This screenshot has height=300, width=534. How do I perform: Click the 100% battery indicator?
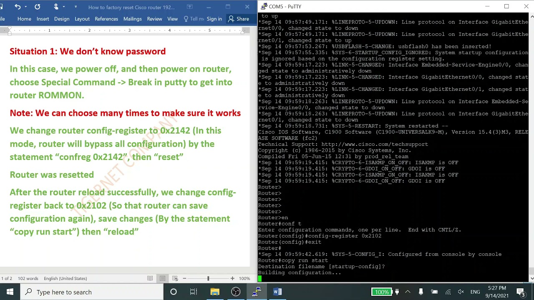[381, 292]
